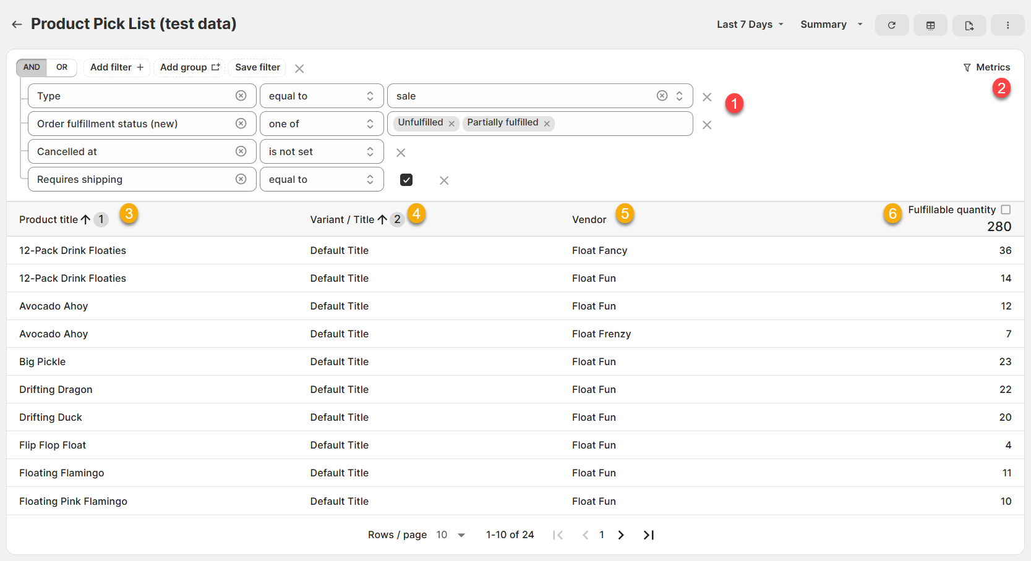The width and height of the screenshot is (1031, 561).
Task: Uncheck the Requires shipping value checkbox
Action: [x=406, y=180]
